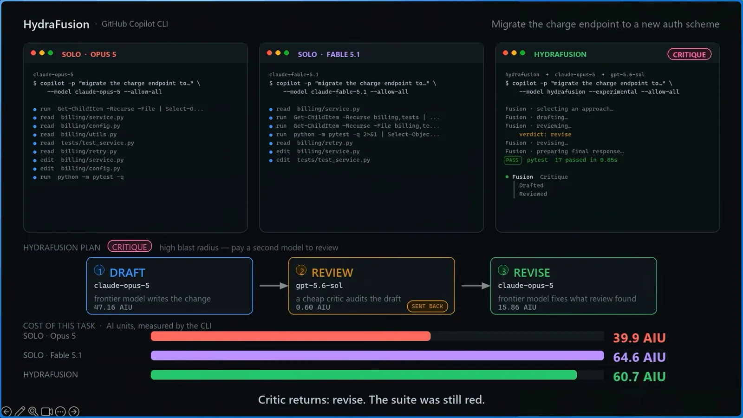Click the "verdict: revise" line
This screenshot has height=418, width=743.
pos(545,134)
